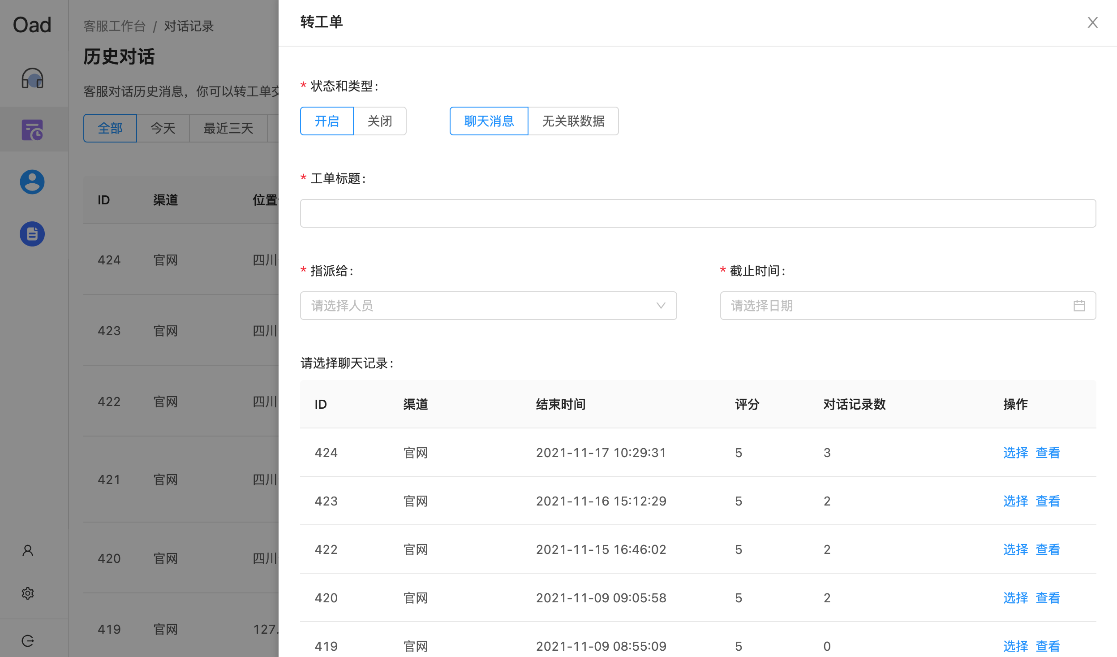Click 选择 for record 422

point(1015,549)
